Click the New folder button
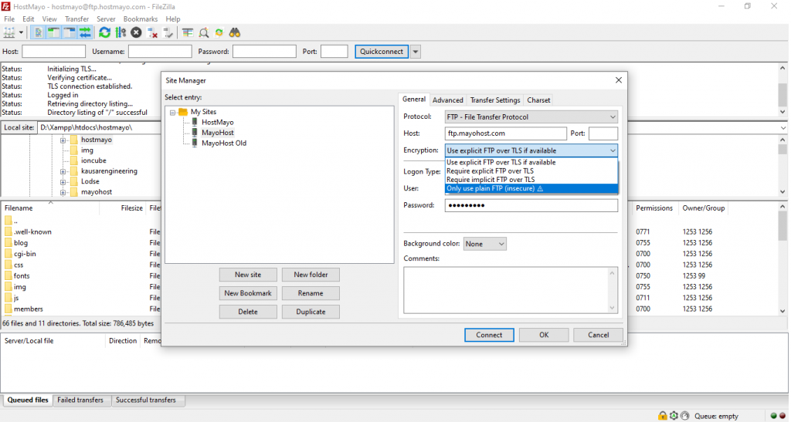Viewport: 791px width, 422px height. pos(311,275)
